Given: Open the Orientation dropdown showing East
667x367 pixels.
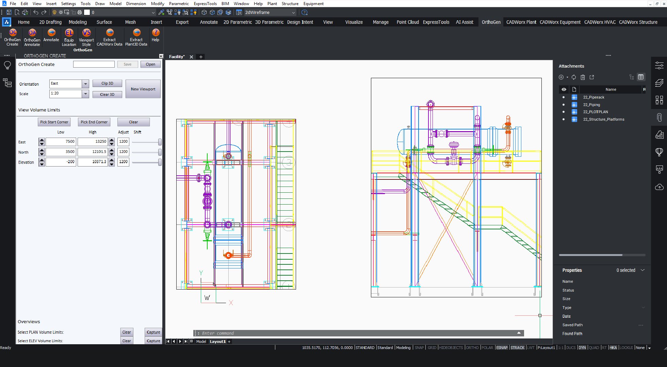Looking at the screenshot, I should [x=86, y=84].
